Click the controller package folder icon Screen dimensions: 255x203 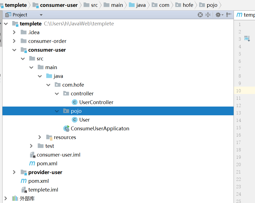pyautogui.click(x=66, y=93)
